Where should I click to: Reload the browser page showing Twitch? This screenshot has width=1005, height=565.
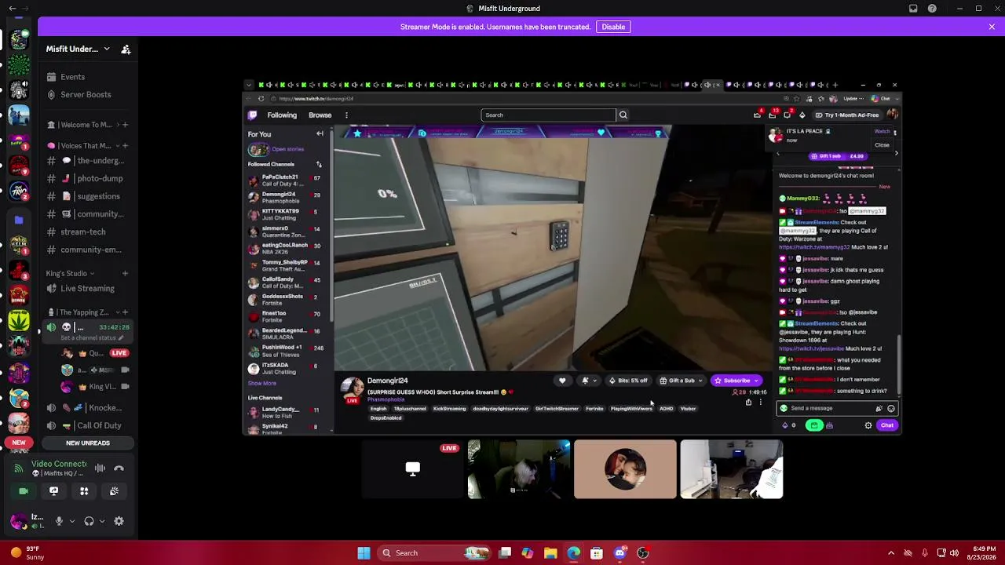click(261, 99)
